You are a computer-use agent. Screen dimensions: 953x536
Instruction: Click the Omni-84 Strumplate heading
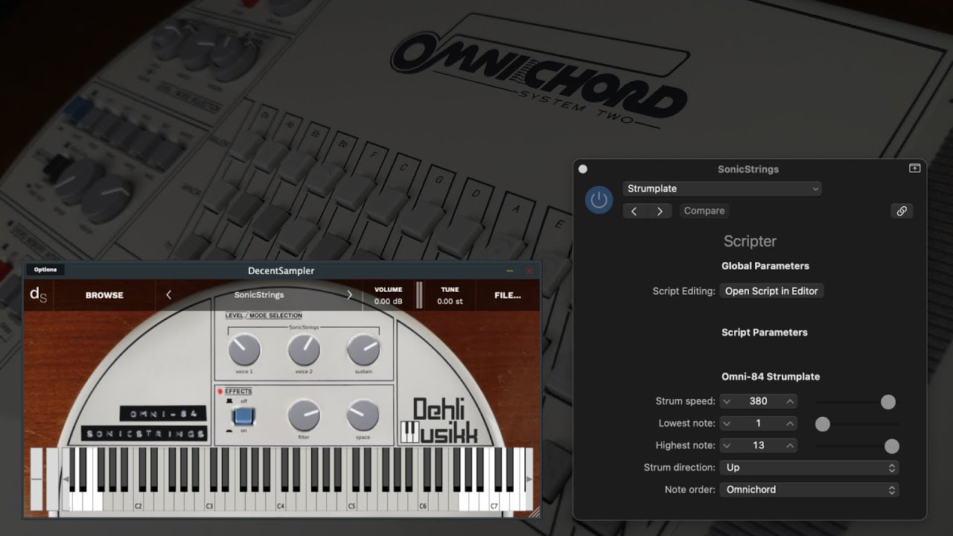(x=771, y=377)
